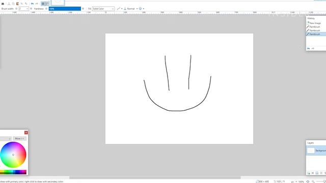Screen dimensions: 326x183
Task: Click the Cut scissors icon
Action: click(x=9, y=4)
